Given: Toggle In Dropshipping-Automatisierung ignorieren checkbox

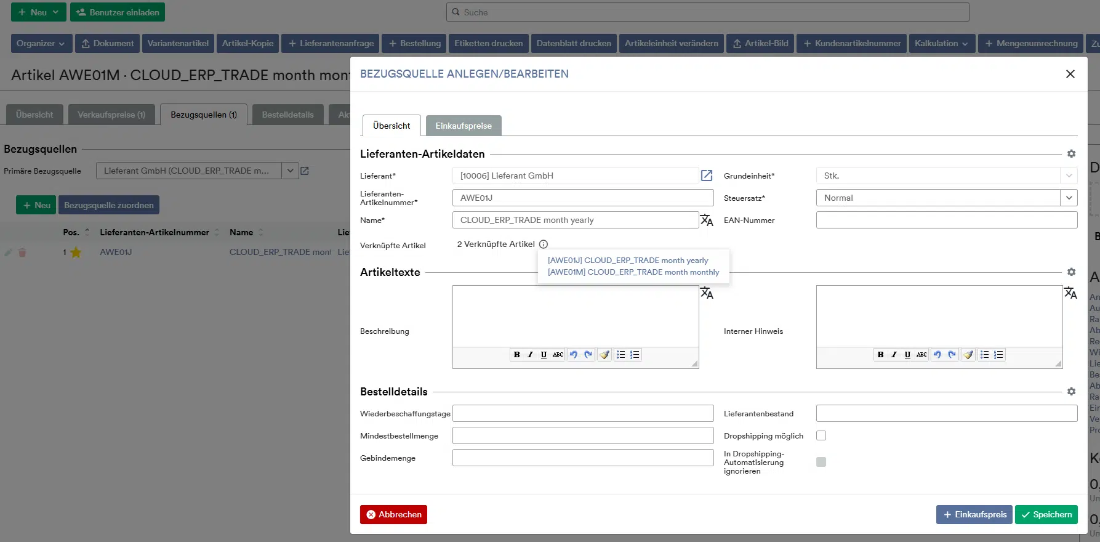Looking at the screenshot, I should [821, 462].
